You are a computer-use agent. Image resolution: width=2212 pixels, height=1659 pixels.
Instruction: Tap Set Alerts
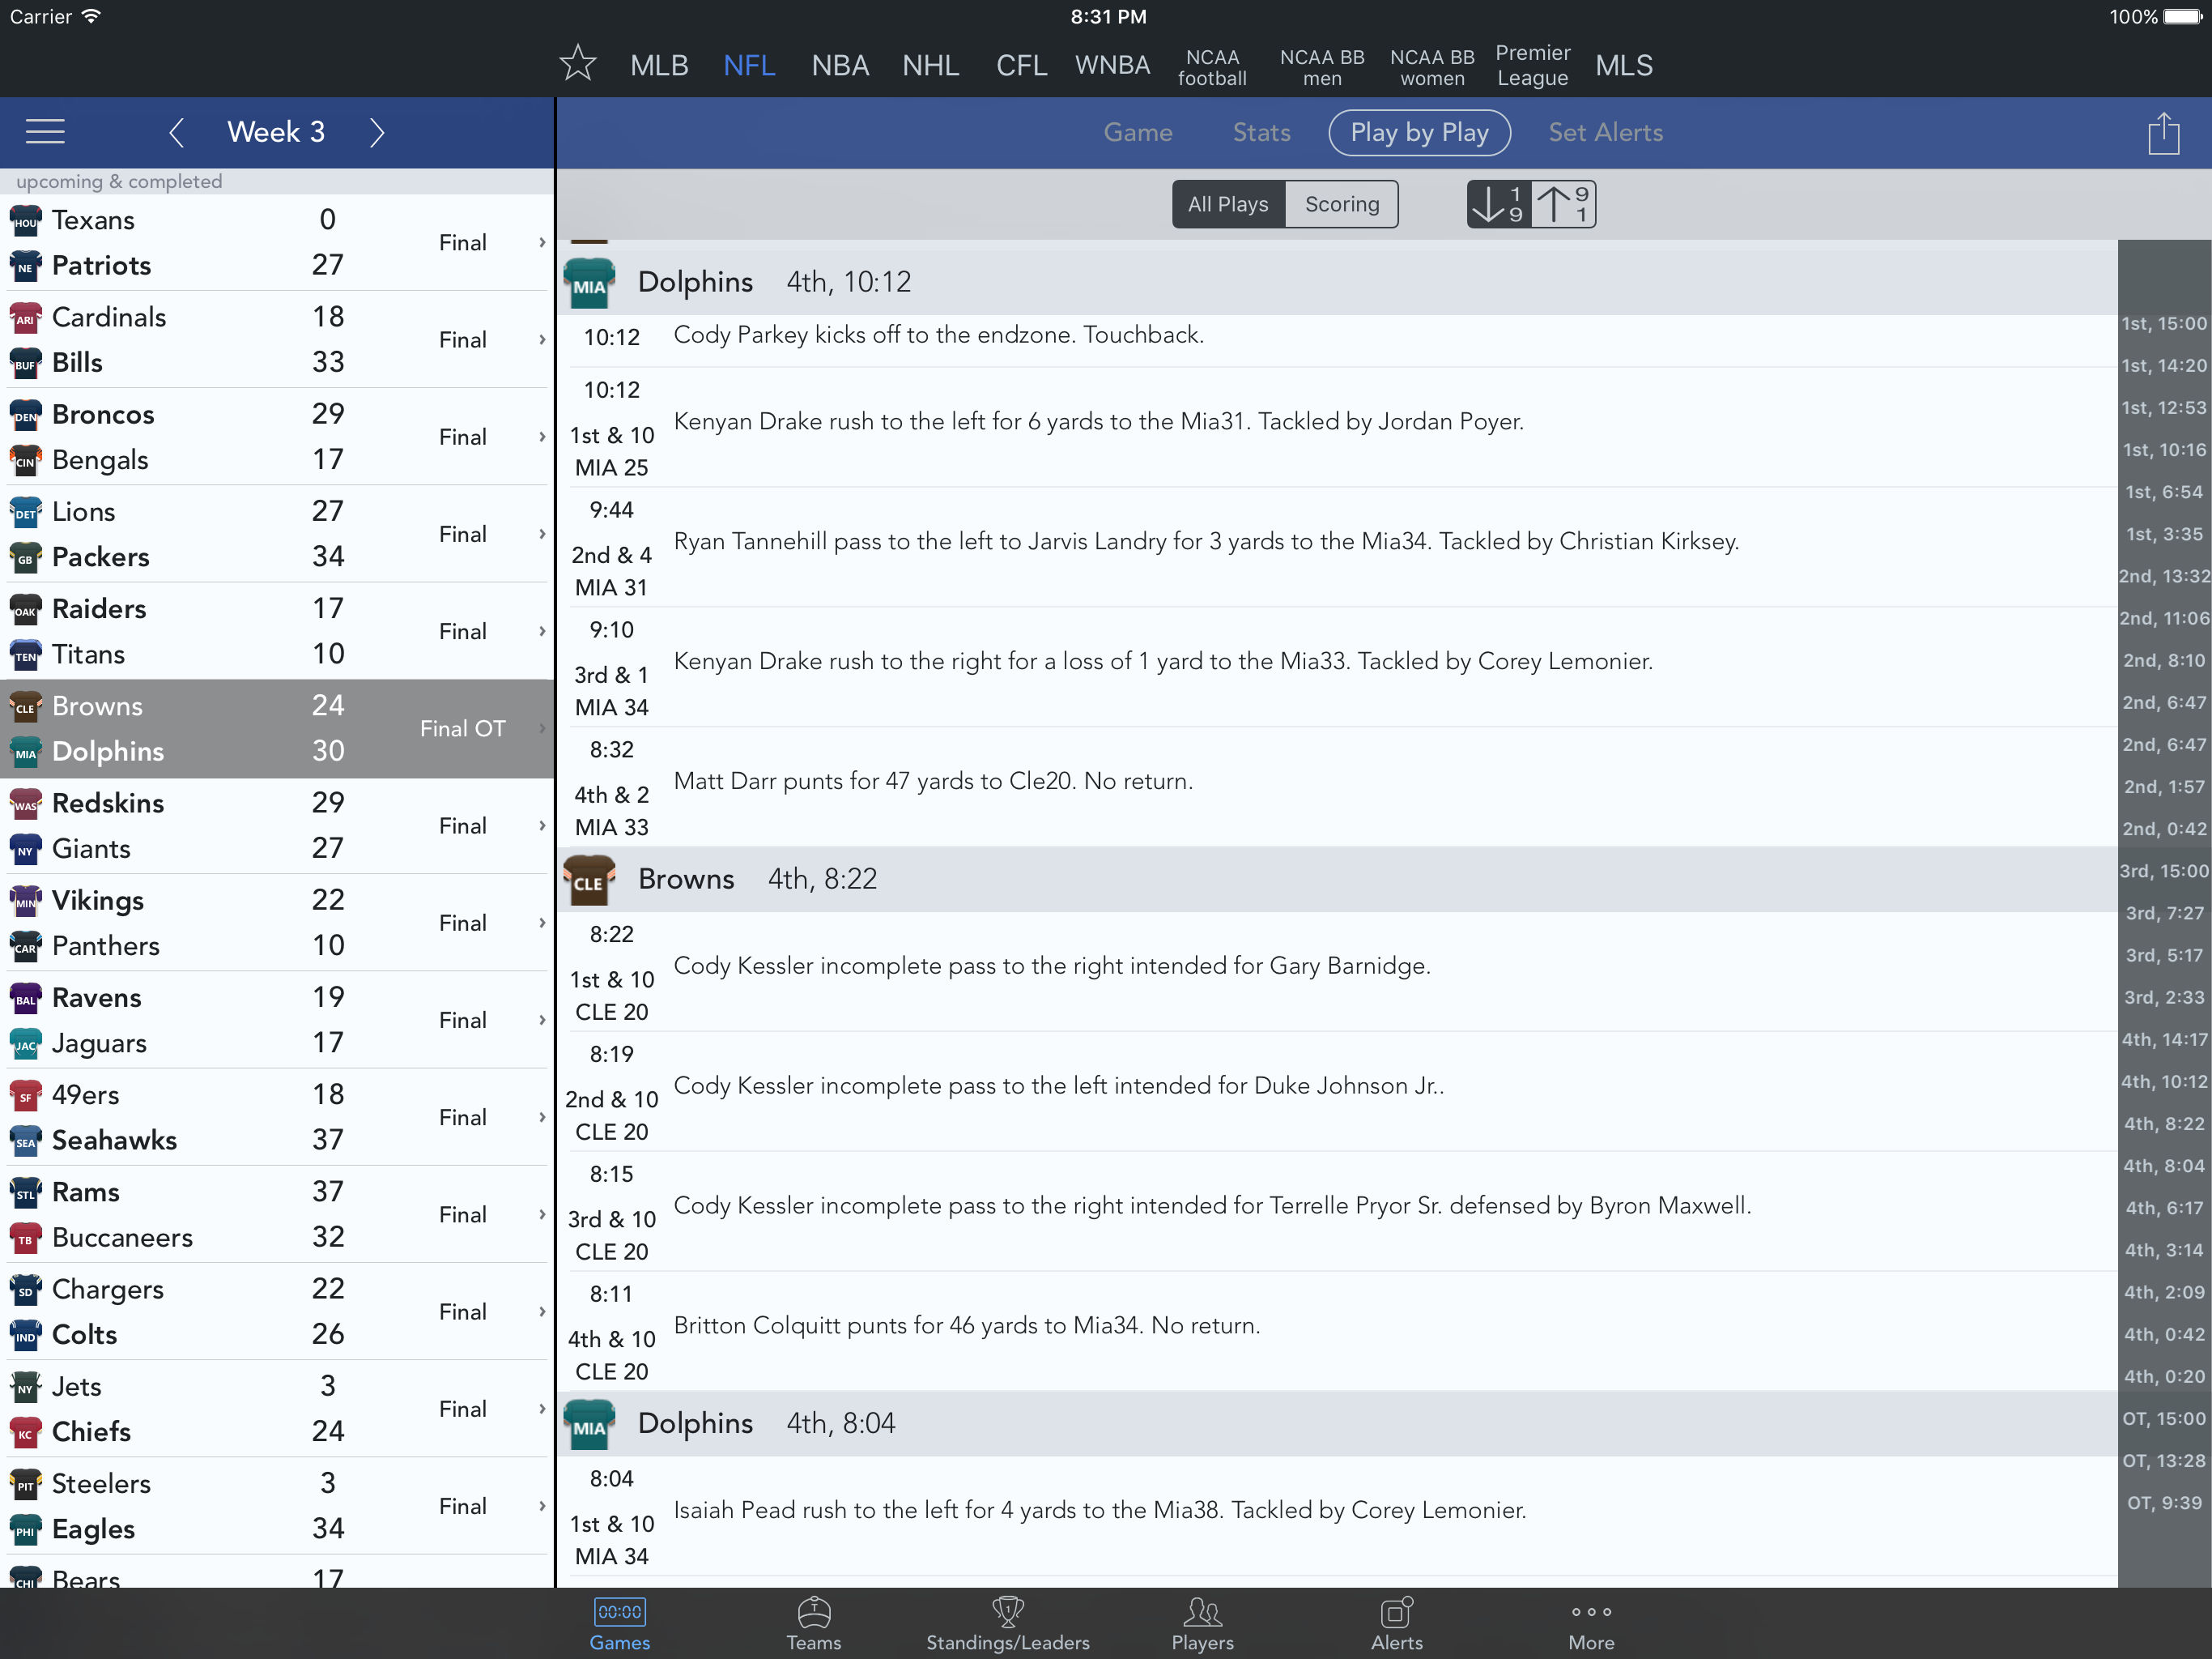[1604, 132]
